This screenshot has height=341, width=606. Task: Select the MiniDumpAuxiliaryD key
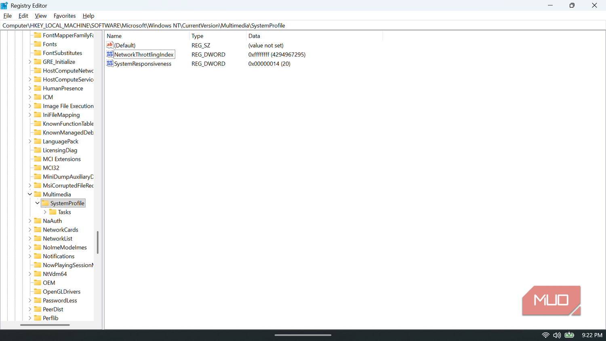68,177
